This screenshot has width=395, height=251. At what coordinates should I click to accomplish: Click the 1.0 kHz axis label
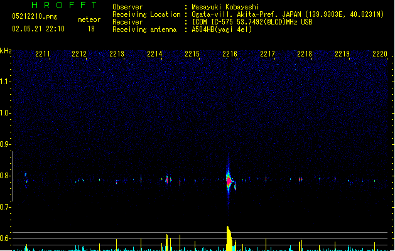point(5,113)
